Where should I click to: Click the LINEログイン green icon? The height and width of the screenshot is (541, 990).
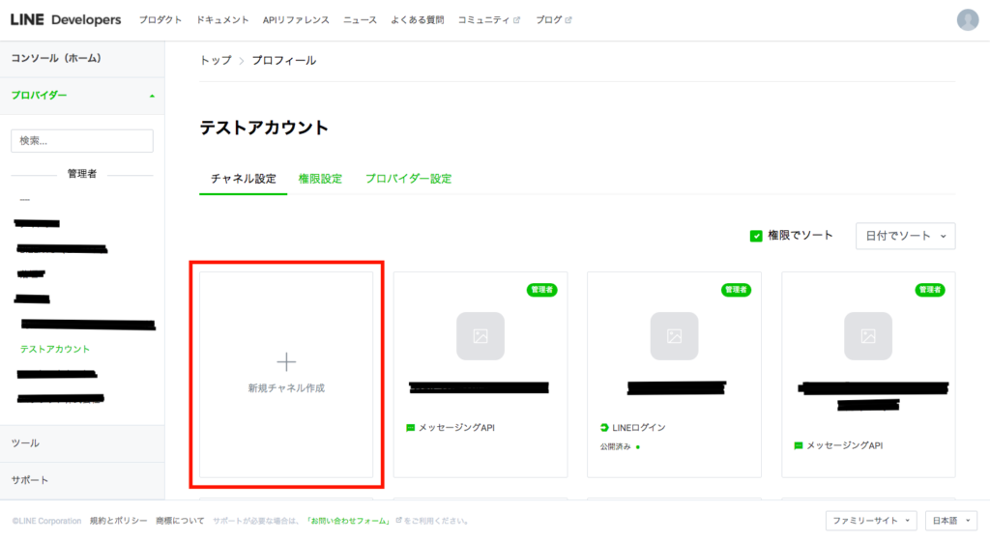coord(604,428)
